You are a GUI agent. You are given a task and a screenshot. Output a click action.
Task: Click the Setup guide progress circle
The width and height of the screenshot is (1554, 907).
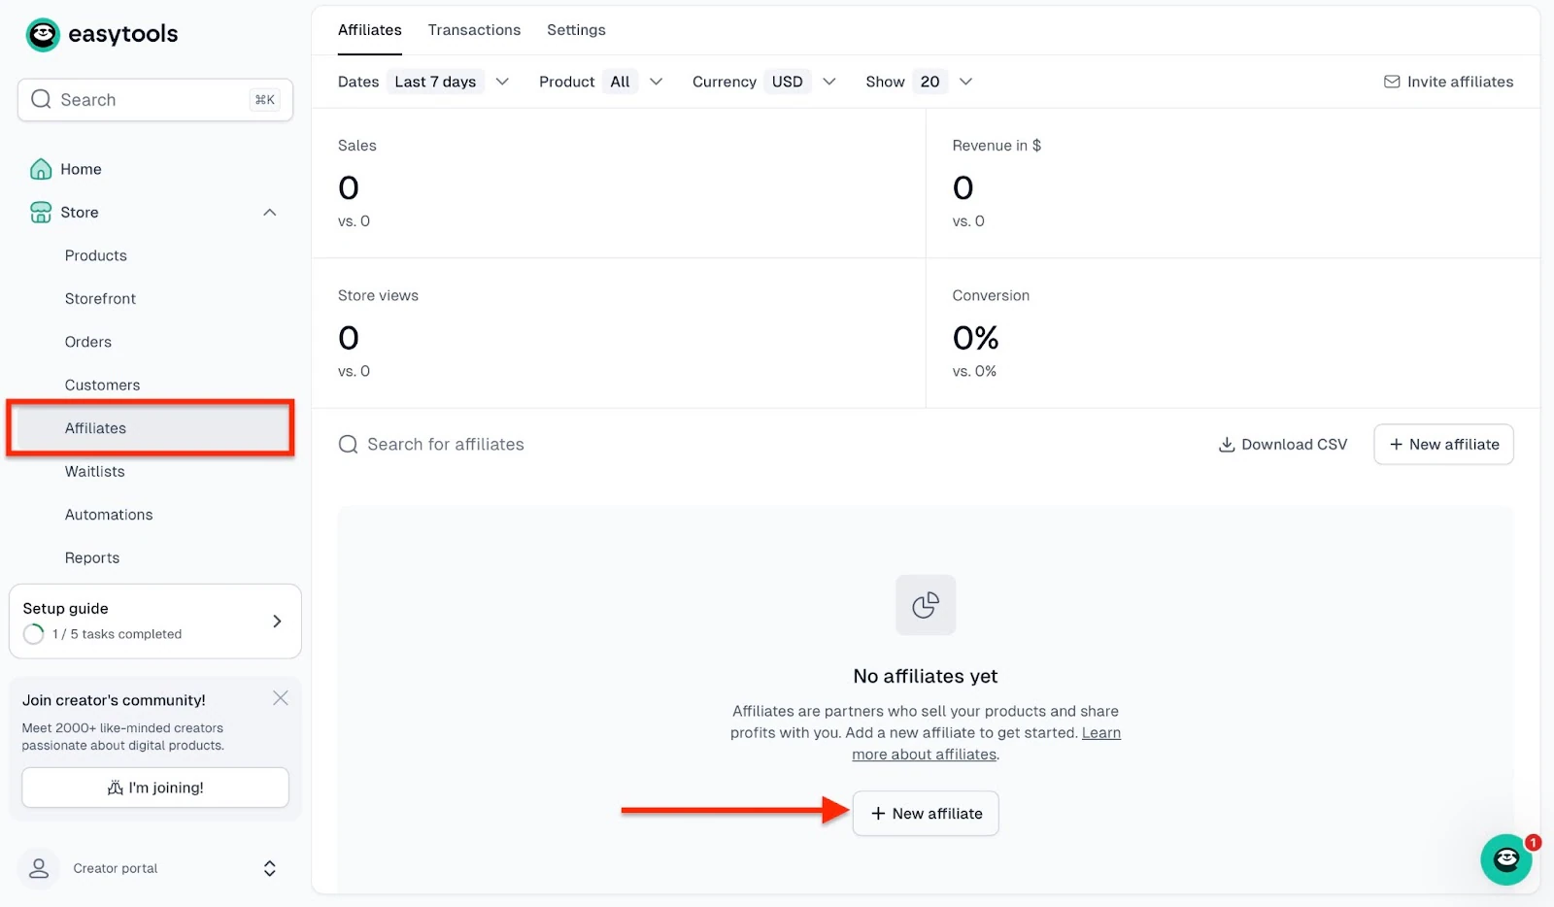pos(34,634)
